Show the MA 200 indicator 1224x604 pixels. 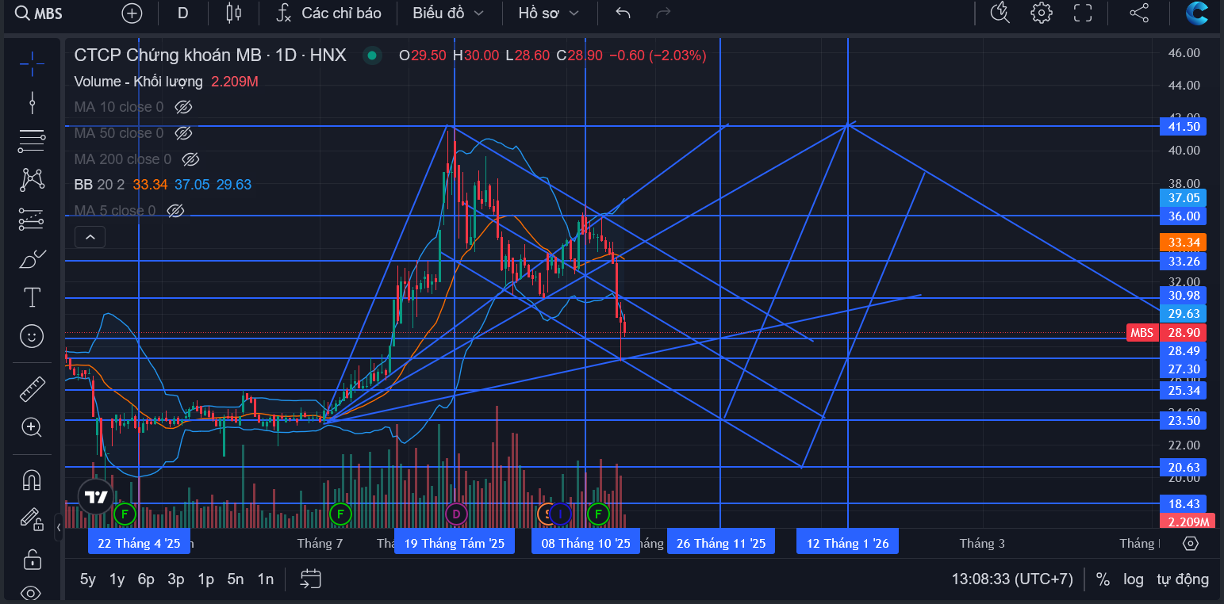click(x=190, y=159)
